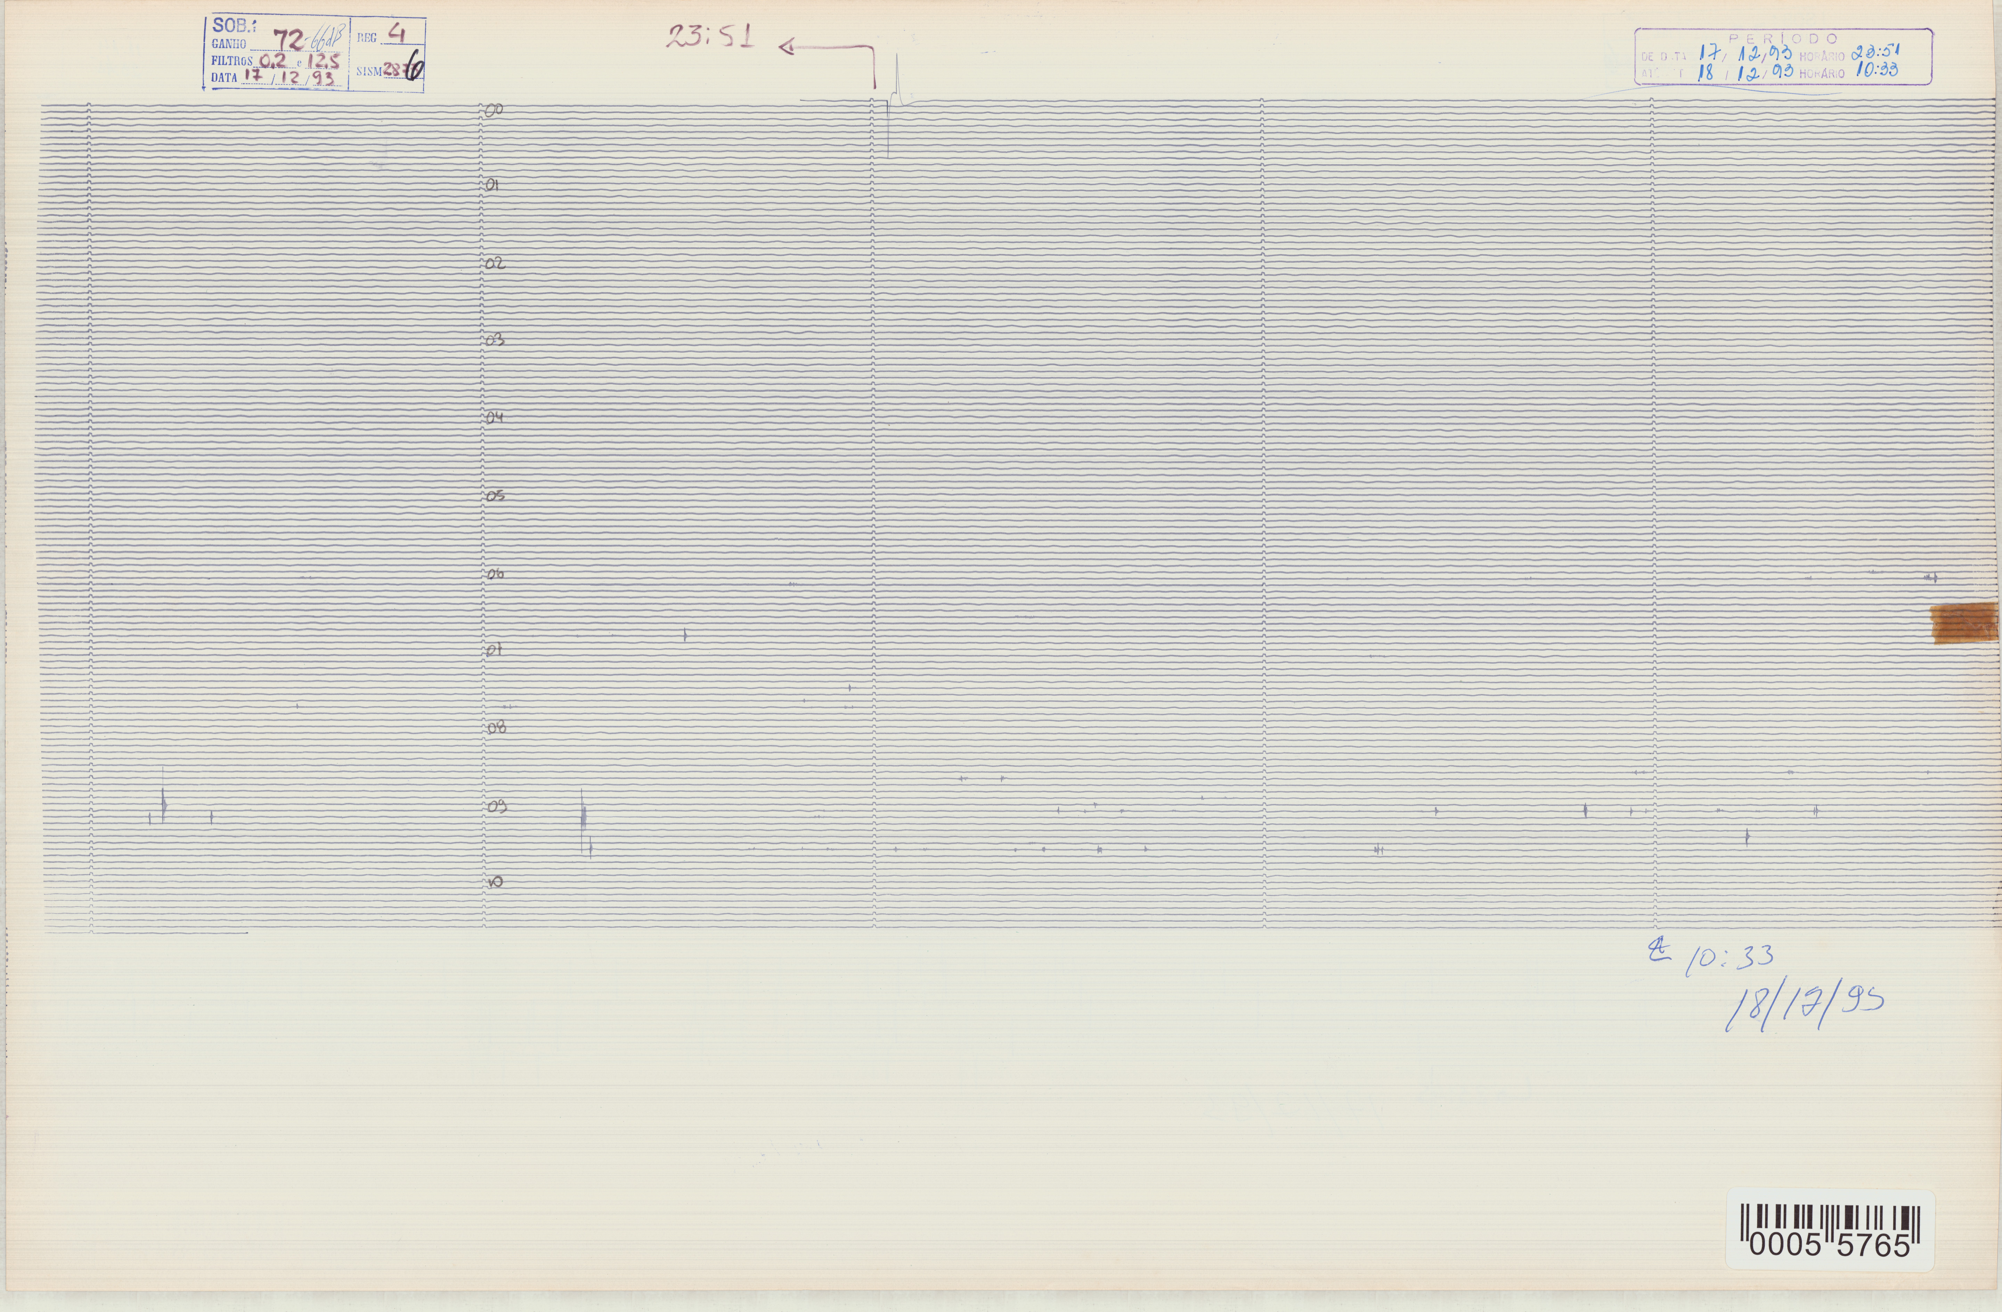The width and height of the screenshot is (2002, 1312).
Task: Click the 'SISM' label in the stamp
Action: (369, 72)
